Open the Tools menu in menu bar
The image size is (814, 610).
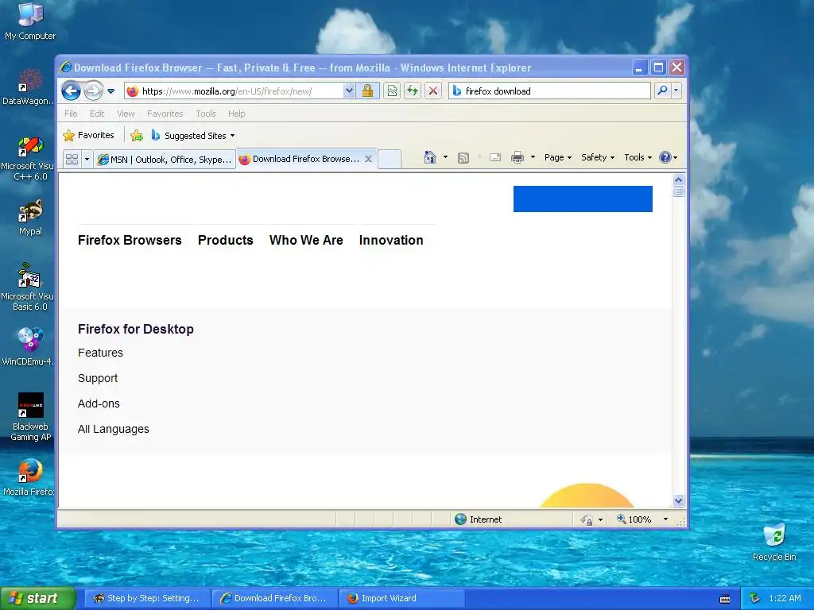tap(206, 114)
